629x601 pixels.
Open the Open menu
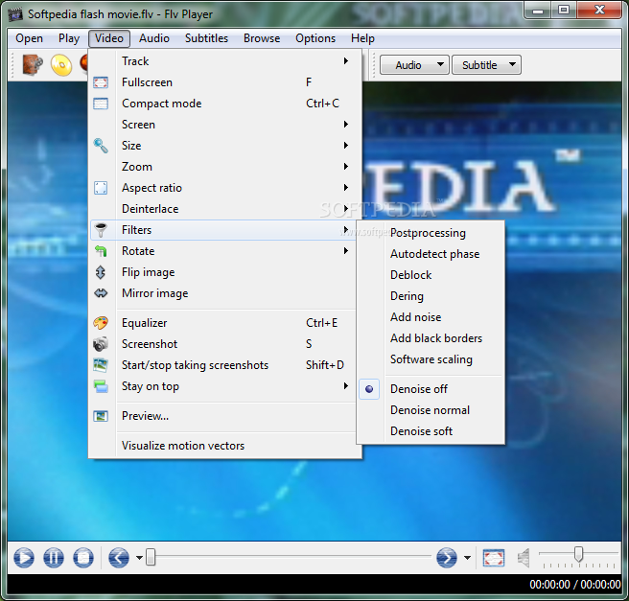[30, 38]
